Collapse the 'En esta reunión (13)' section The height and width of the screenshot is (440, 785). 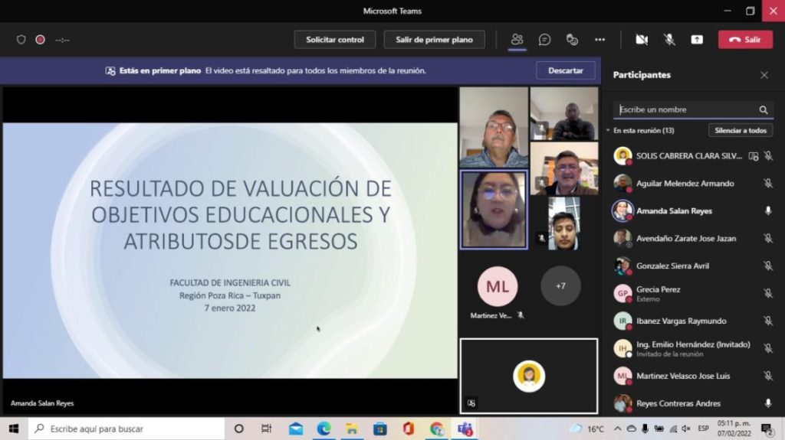pos(609,131)
